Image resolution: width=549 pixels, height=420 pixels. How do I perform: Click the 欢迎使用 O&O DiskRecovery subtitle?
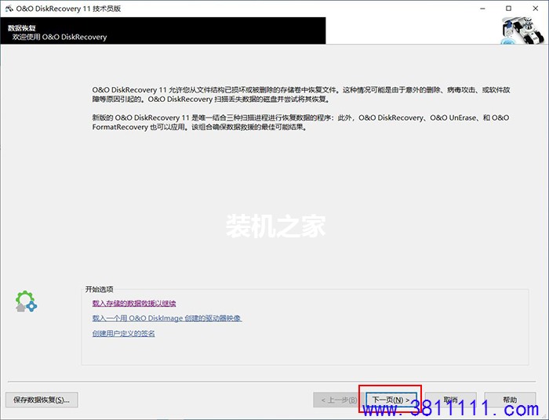(60, 37)
